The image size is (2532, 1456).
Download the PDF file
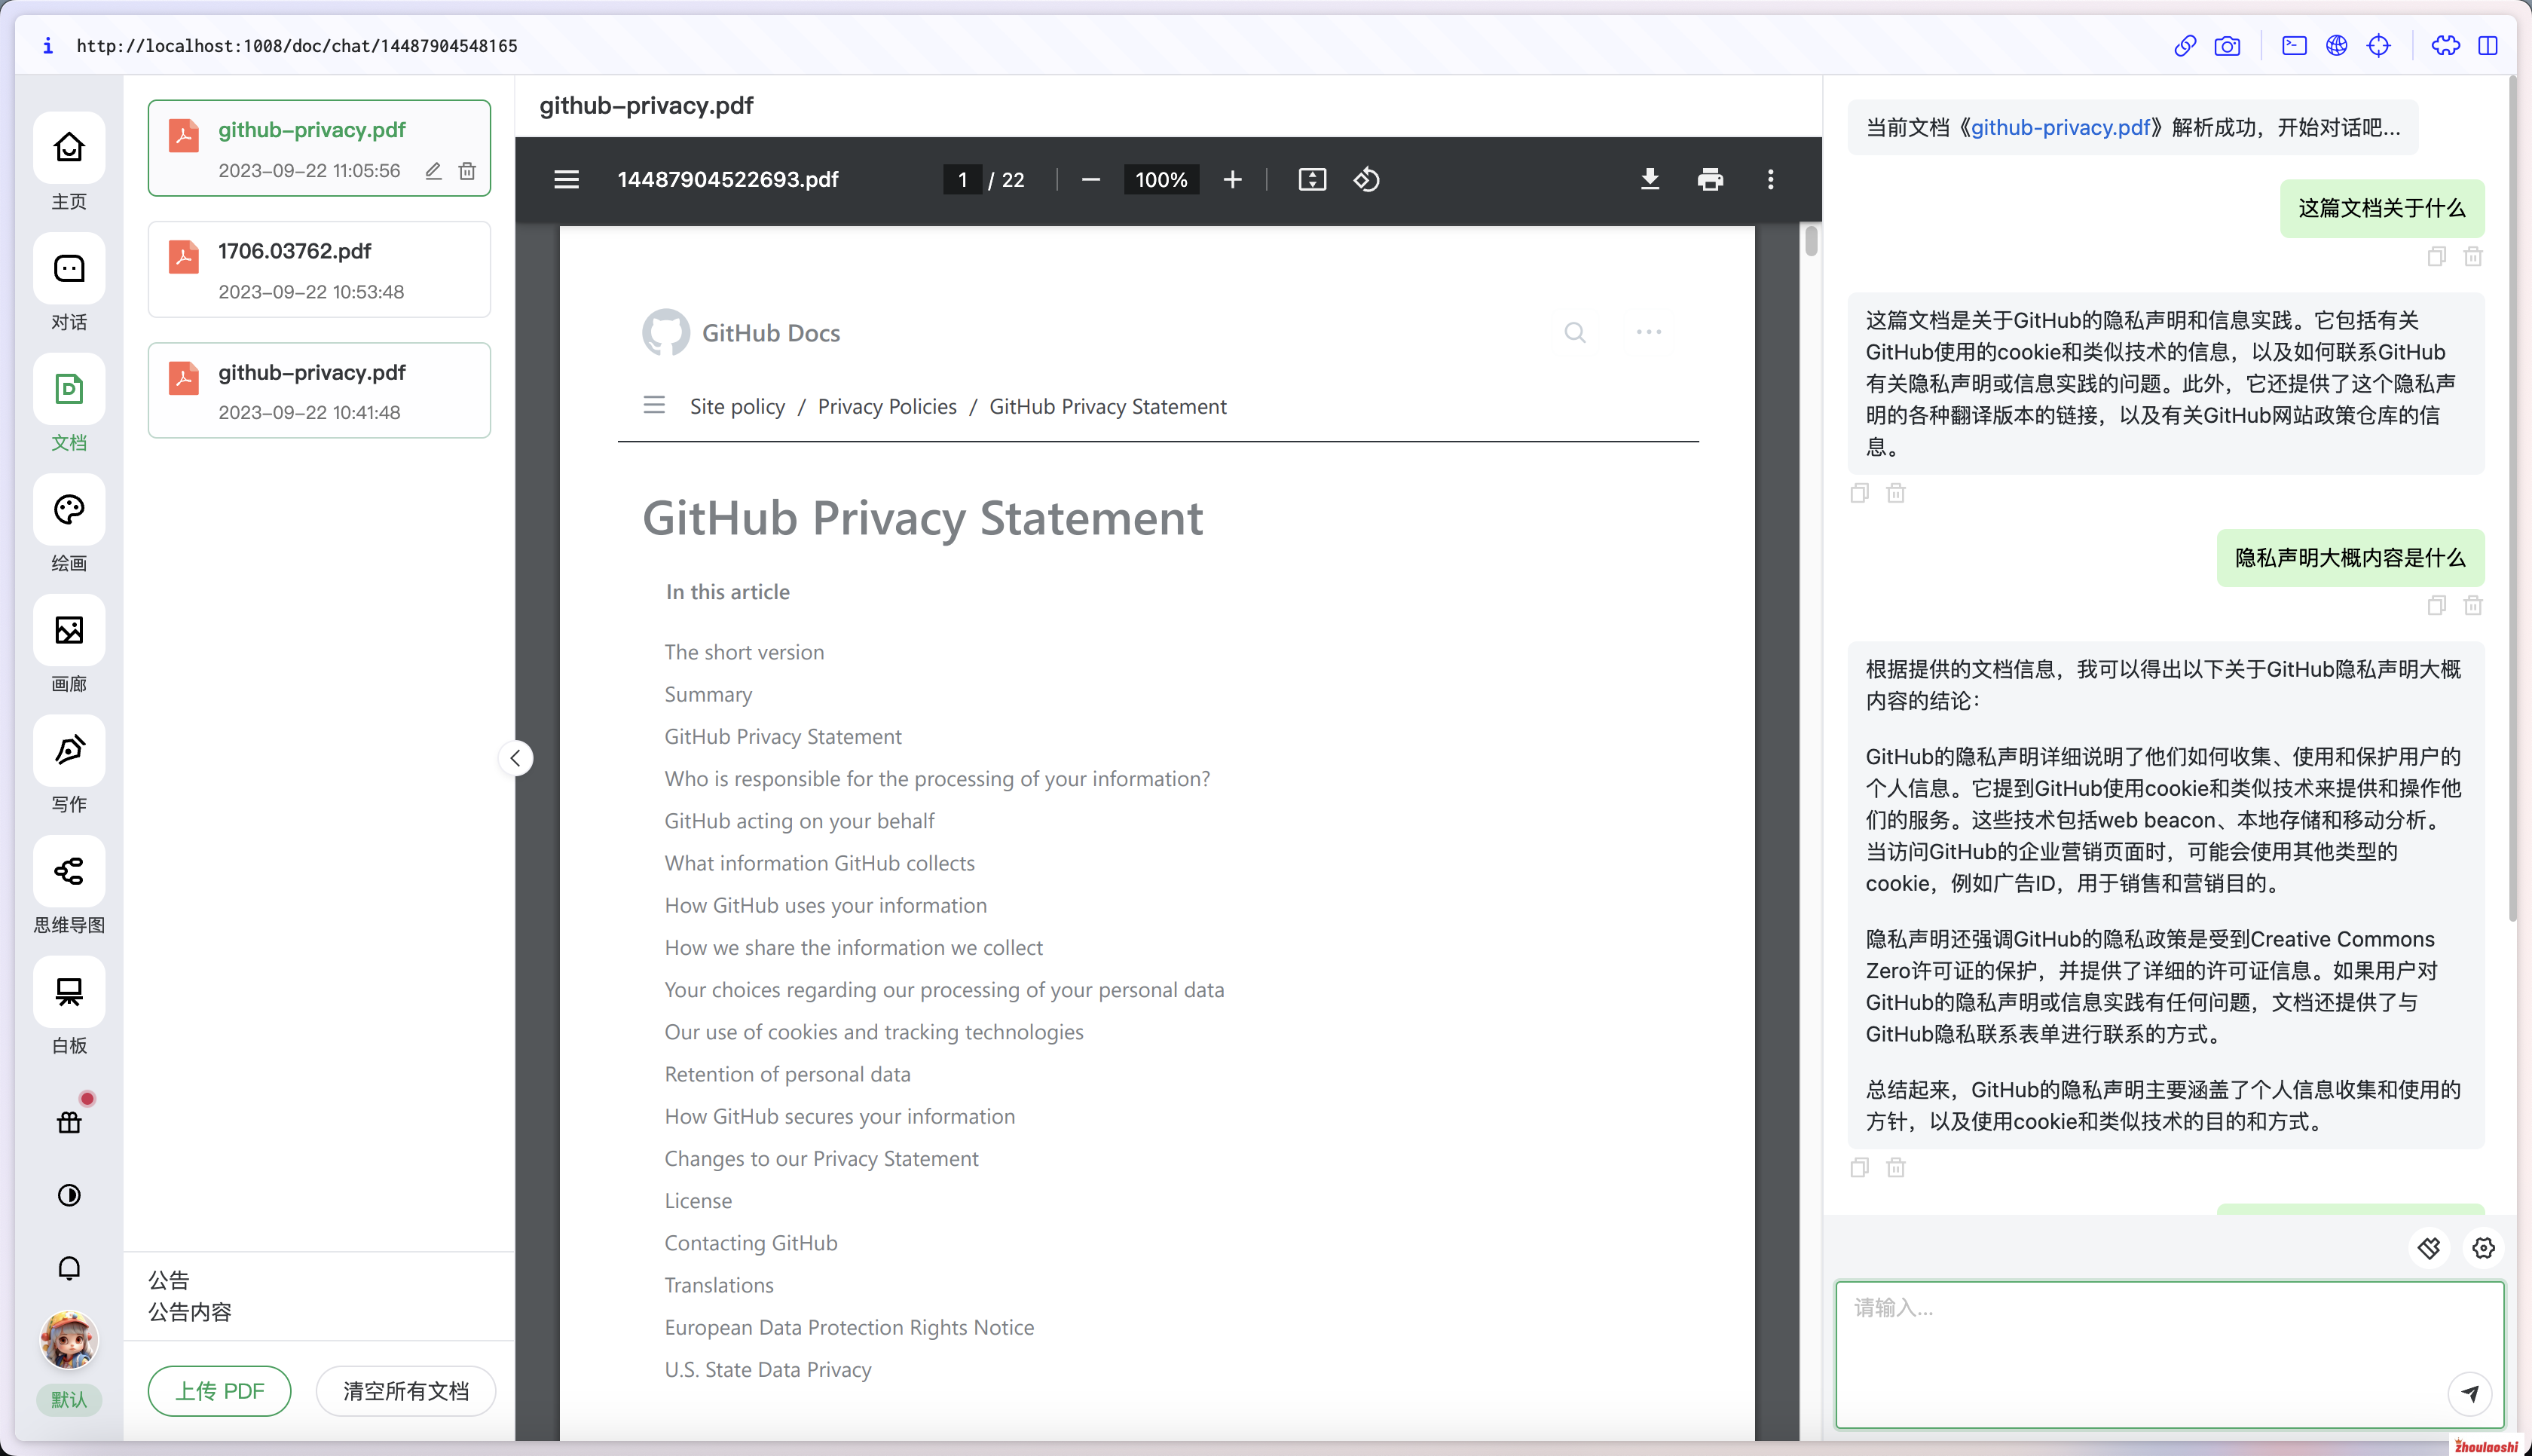pyautogui.click(x=1650, y=180)
